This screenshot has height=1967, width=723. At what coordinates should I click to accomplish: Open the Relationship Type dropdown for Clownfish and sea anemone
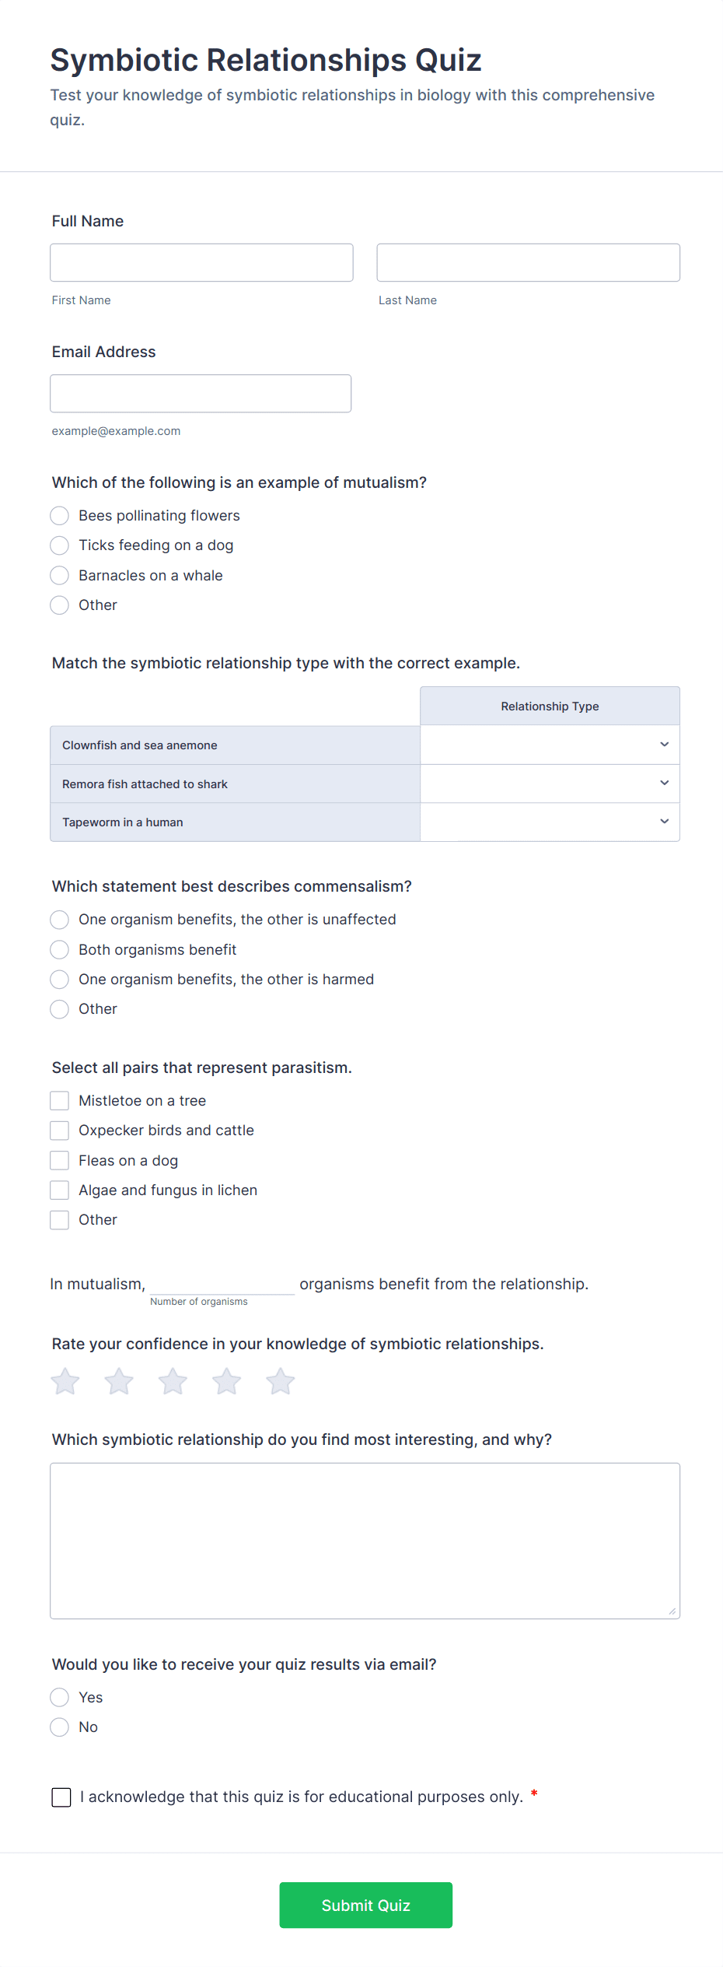tap(548, 745)
